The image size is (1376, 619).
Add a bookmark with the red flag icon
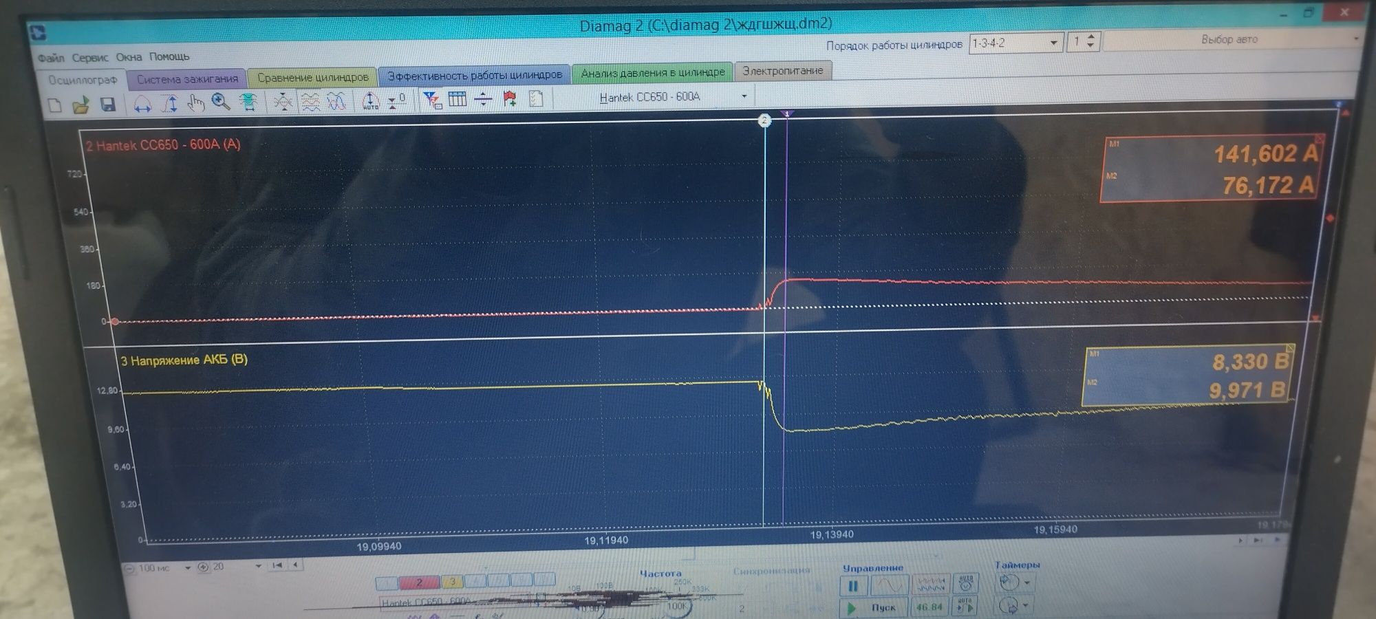point(510,99)
